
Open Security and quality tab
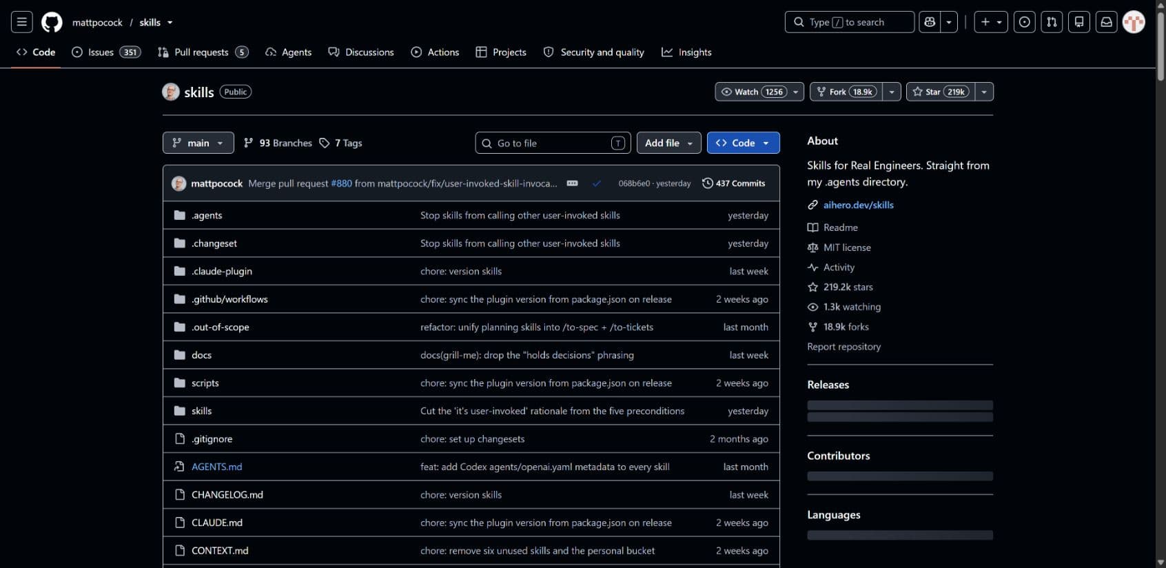click(x=594, y=52)
